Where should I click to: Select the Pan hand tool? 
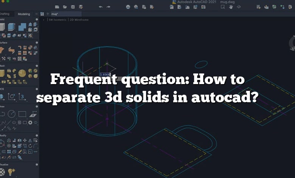click(231, 7)
